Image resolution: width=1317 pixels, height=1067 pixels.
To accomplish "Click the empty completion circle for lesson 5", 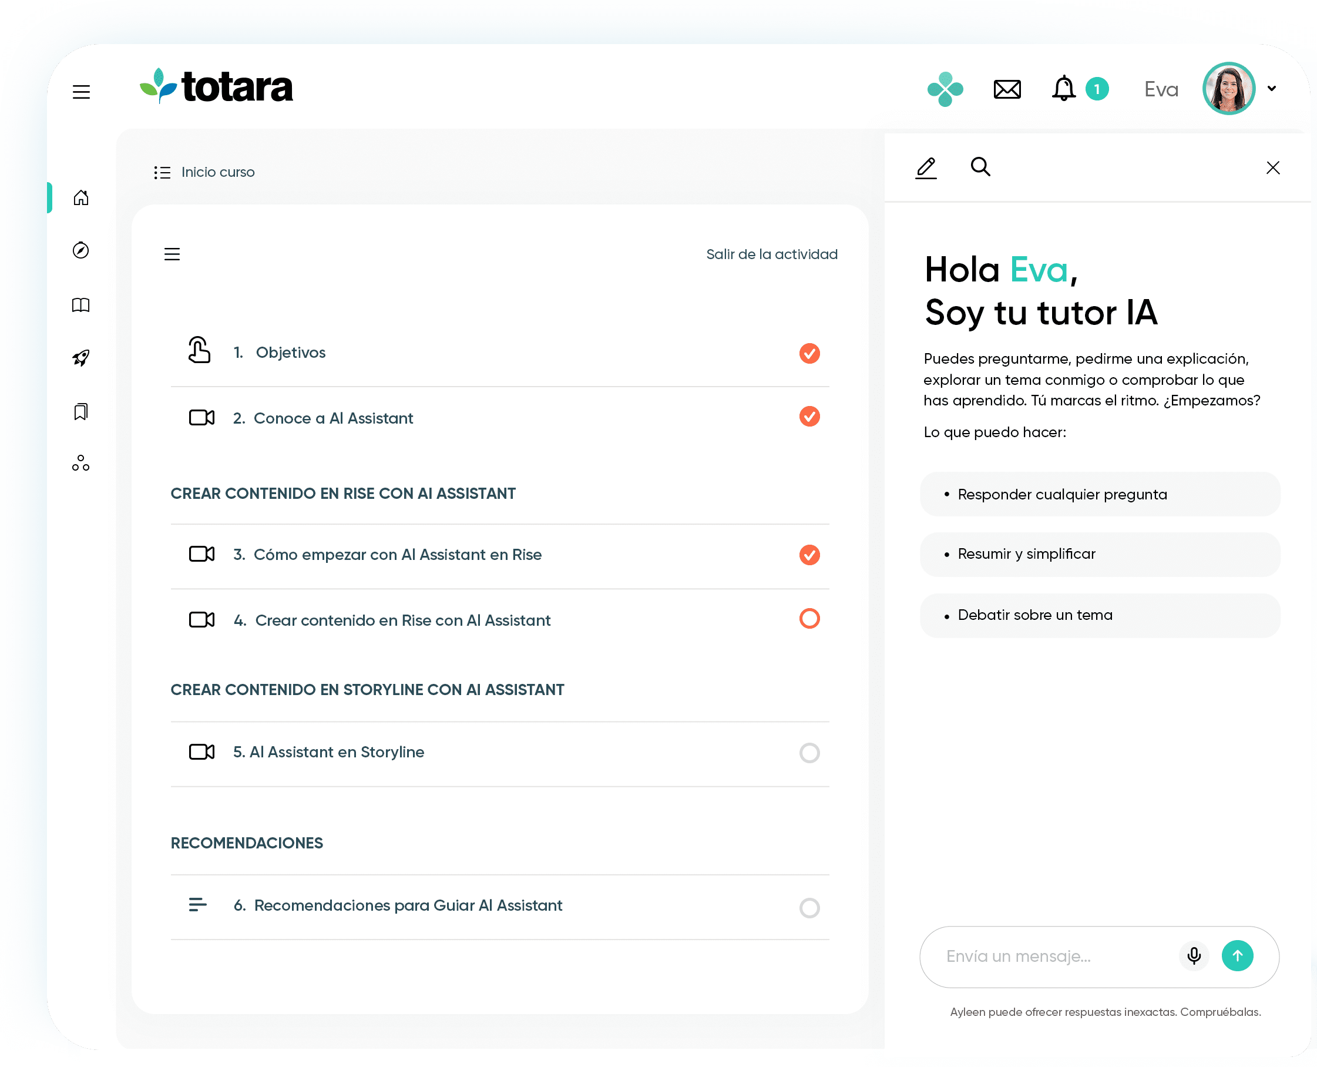I will click(809, 752).
